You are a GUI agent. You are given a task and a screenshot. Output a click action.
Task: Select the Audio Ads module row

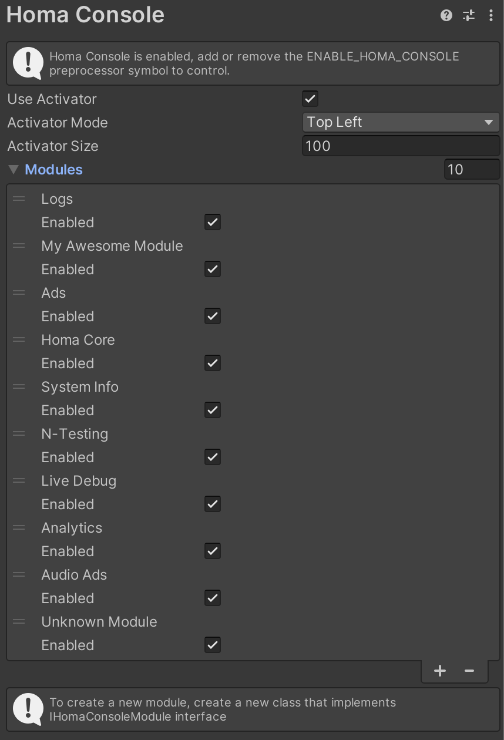click(x=253, y=575)
